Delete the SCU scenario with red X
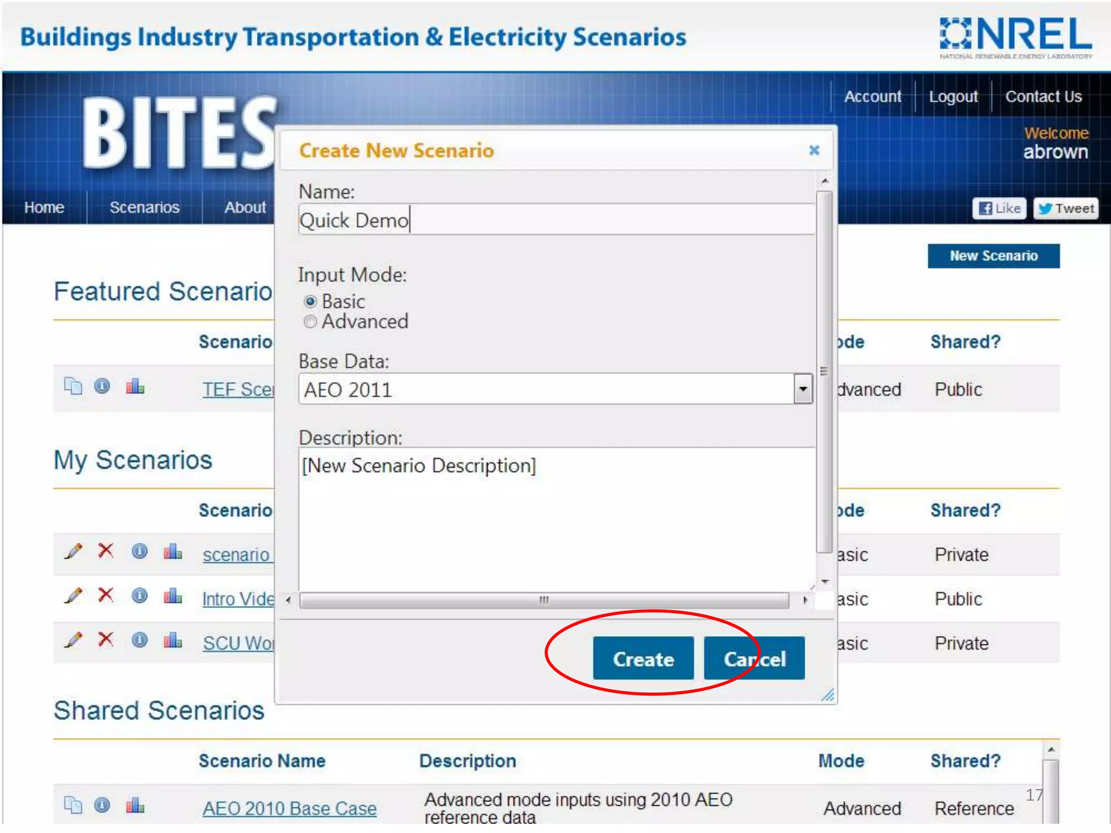Screen dimensions: 1111x833 pyautogui.click(x=106, y=640)
